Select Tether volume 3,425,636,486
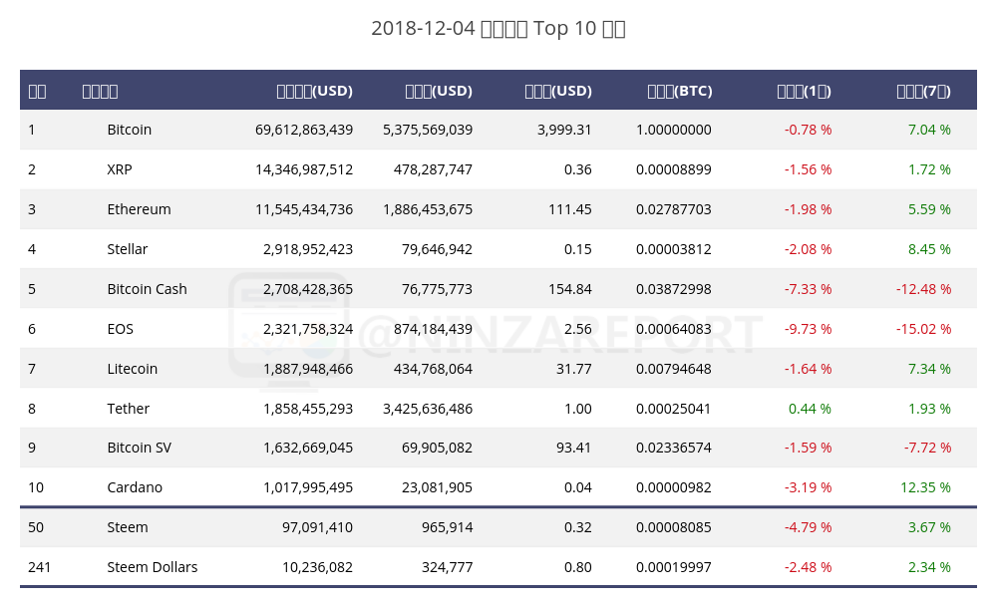Viewport: 997px width, 608px height. pyautogui.click(x=428, y=409)
